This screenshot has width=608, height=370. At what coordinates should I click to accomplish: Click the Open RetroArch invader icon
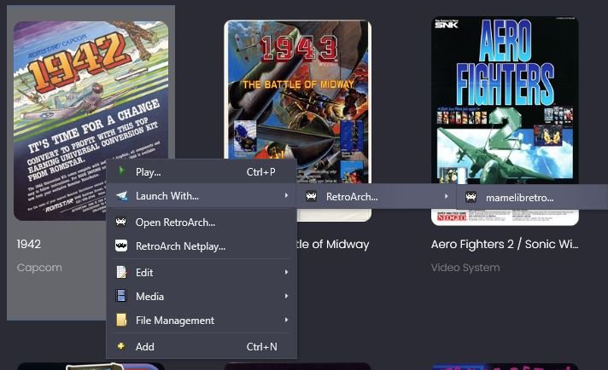point(121,222)
